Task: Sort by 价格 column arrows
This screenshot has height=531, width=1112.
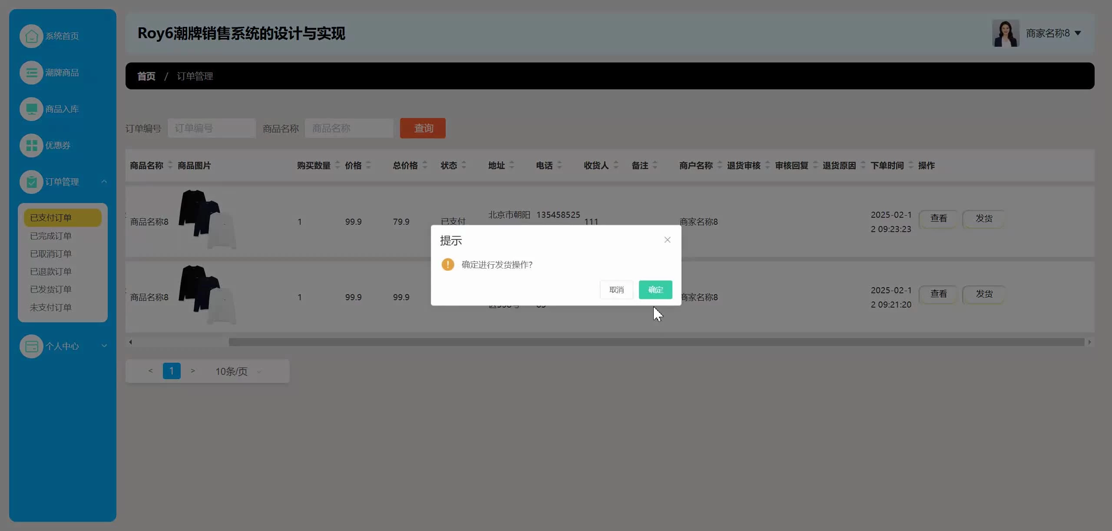Action: point(368,165)
